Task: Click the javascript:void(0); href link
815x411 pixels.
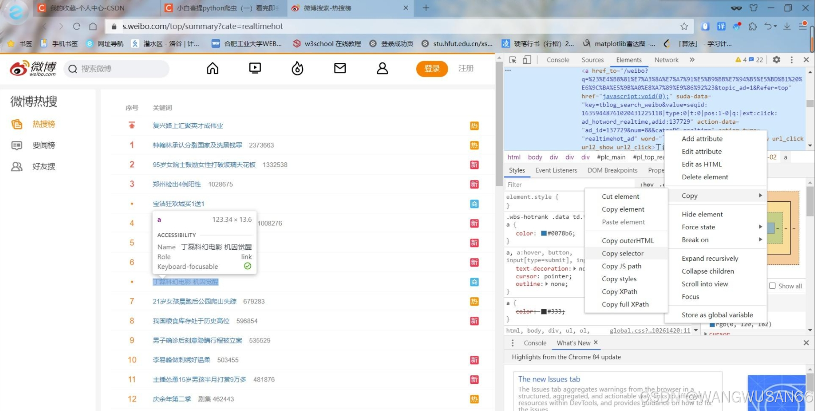Action: point(636,96)
